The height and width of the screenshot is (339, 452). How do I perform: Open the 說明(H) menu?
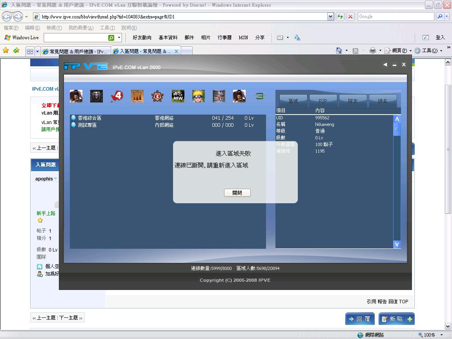[129, 28]
